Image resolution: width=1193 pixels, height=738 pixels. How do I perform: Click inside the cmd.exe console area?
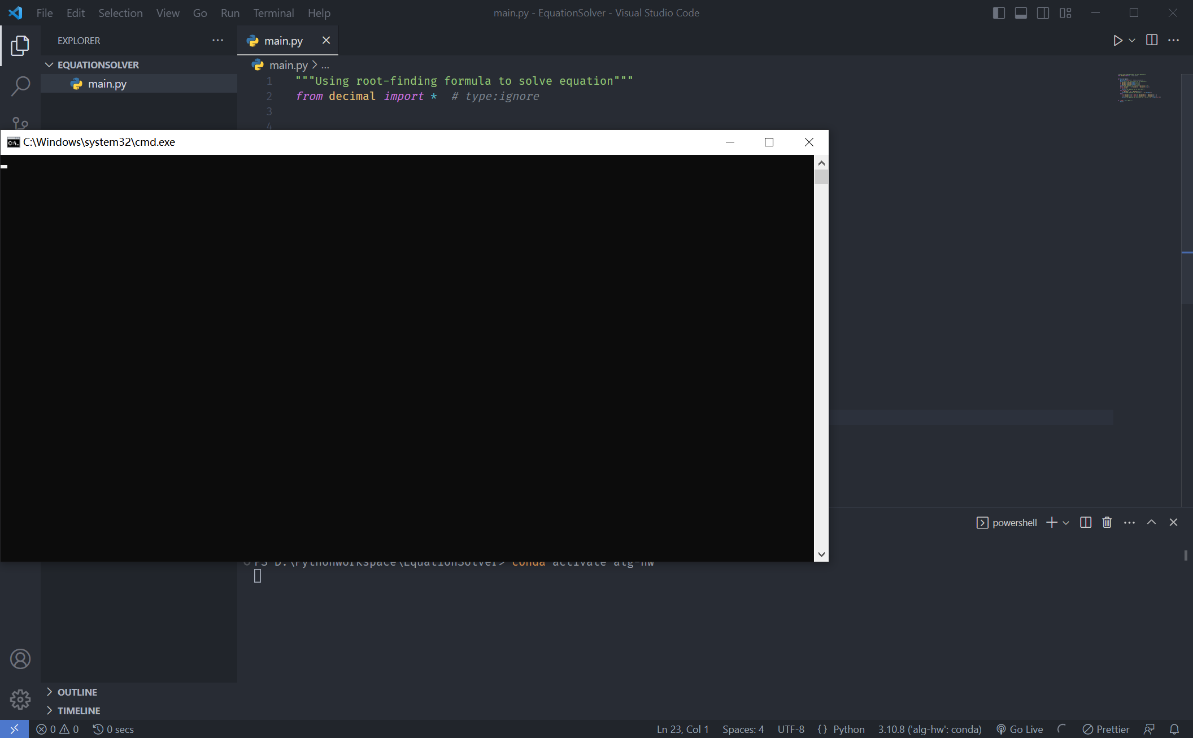point(407,358)
